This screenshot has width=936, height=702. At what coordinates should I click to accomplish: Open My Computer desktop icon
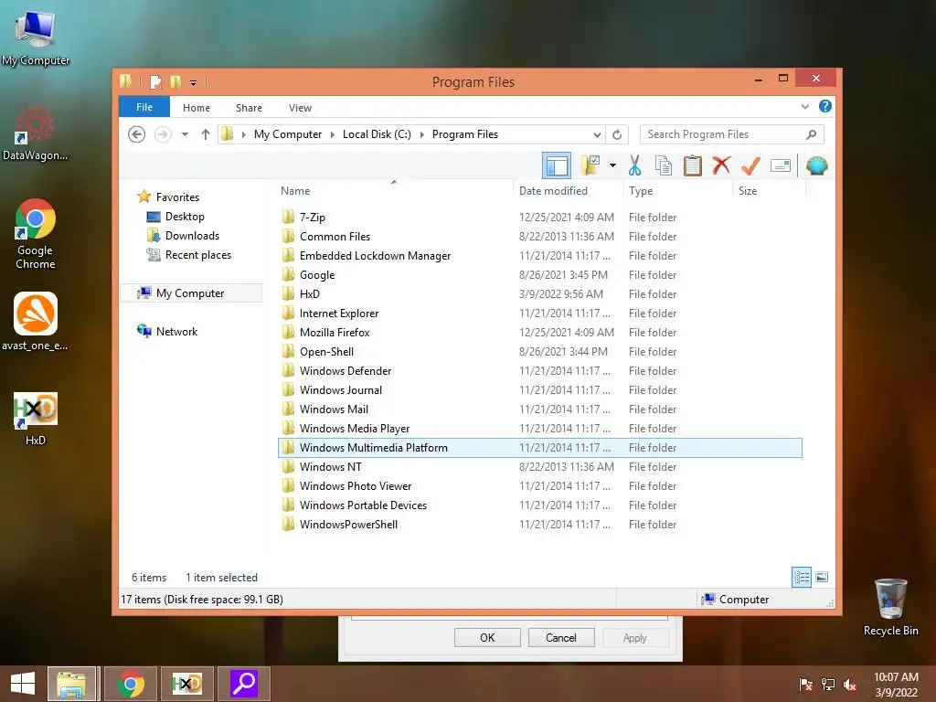pyautogui.click(x=36, y=37)
